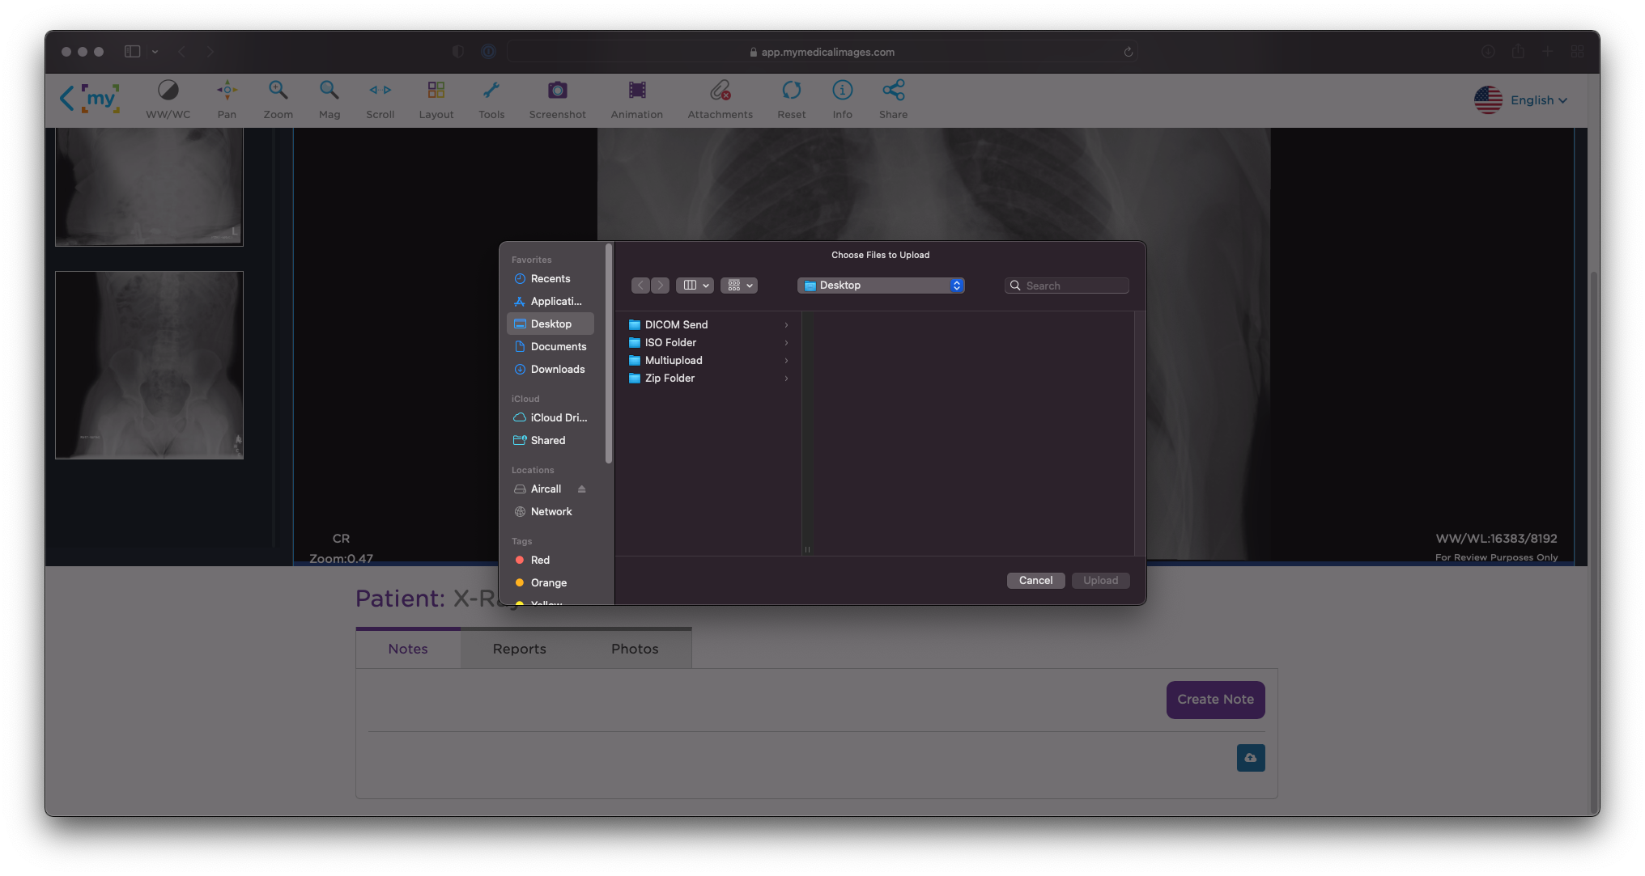Open the English language dropdown
Screen dimensions: 1645x876
pyautogui.click(x=1537, y=100)
